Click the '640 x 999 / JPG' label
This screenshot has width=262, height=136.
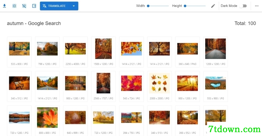[75, 133]
